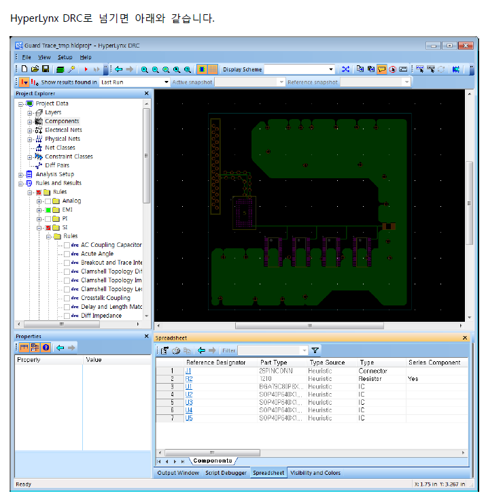Click the J1 reference designator link
This screenshot has height=500, width=486.
[x=188, y=371]
